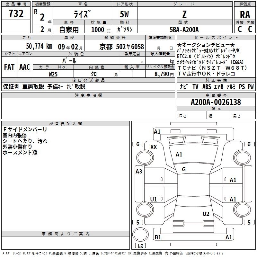257x257 pixels.
Task: Select the mileage value 50,774 km
Action: tap(34, 46)
